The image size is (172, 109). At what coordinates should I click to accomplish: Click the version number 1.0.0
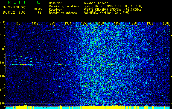37,2
